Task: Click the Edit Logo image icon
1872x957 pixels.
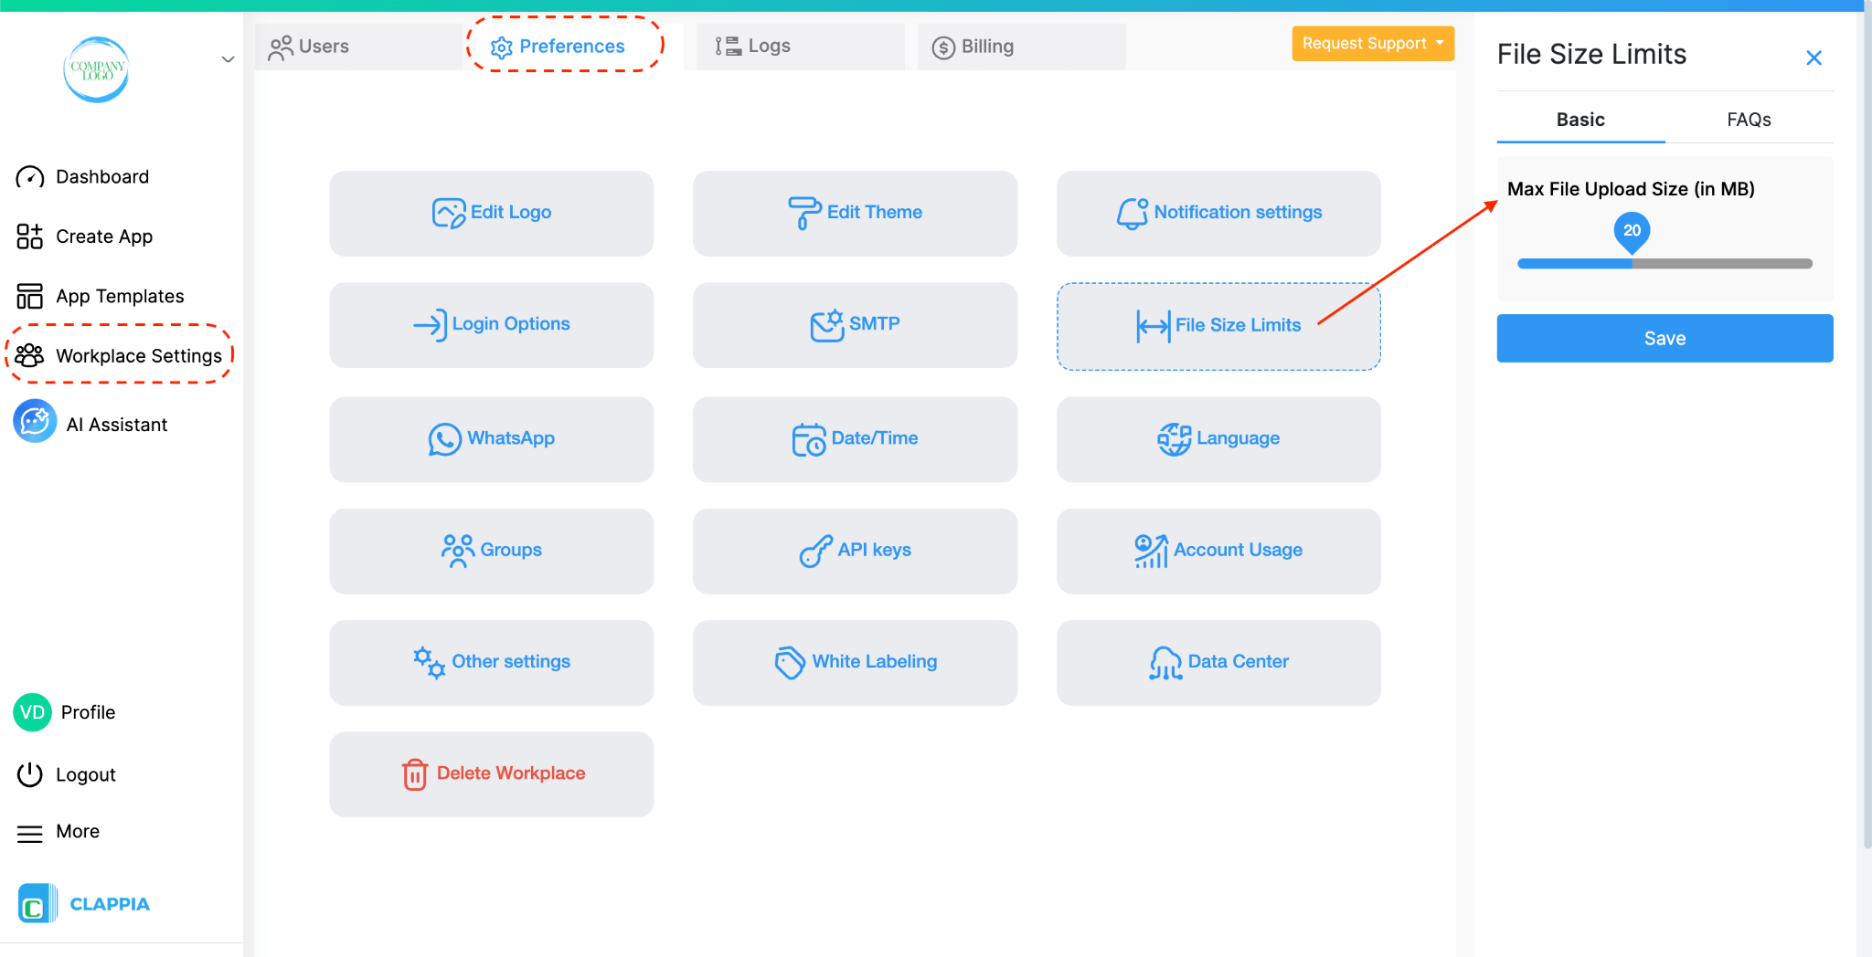Action: pyautogui.click(x=449, y=213)
